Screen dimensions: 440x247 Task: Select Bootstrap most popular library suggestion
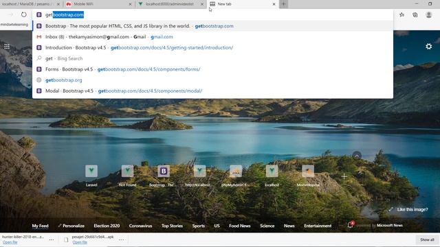point(212,26)
